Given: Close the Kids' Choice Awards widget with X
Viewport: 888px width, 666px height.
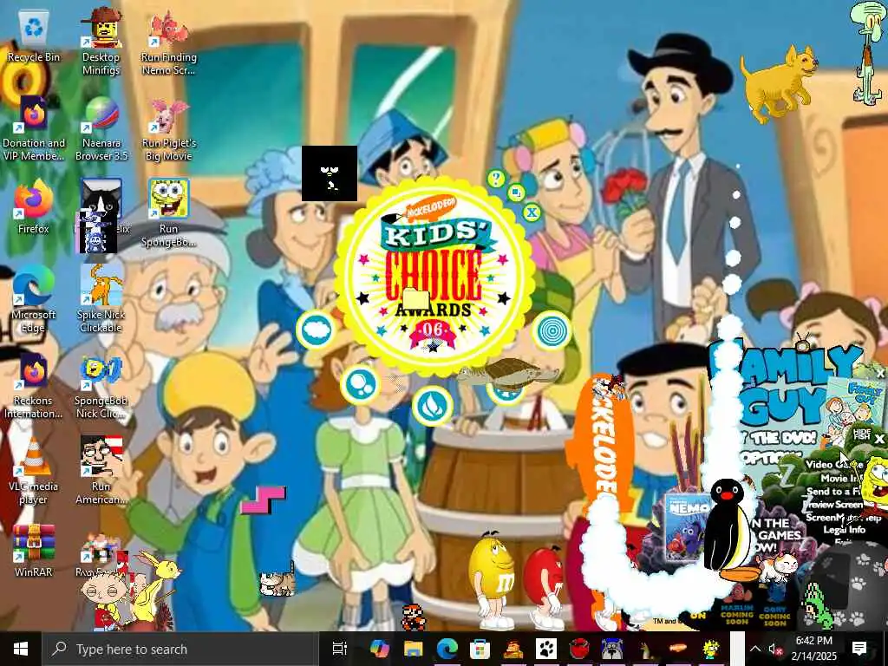Looking at the screenshot, I should coord(532,213).
